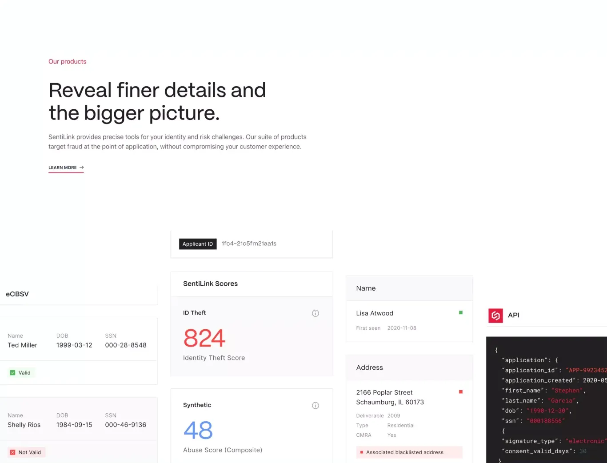This screenshot has width=607, height=463.
Task: Select the applicant ID value 1fc4-21c5fm21aa1s
Action: (x=249, y=243)
